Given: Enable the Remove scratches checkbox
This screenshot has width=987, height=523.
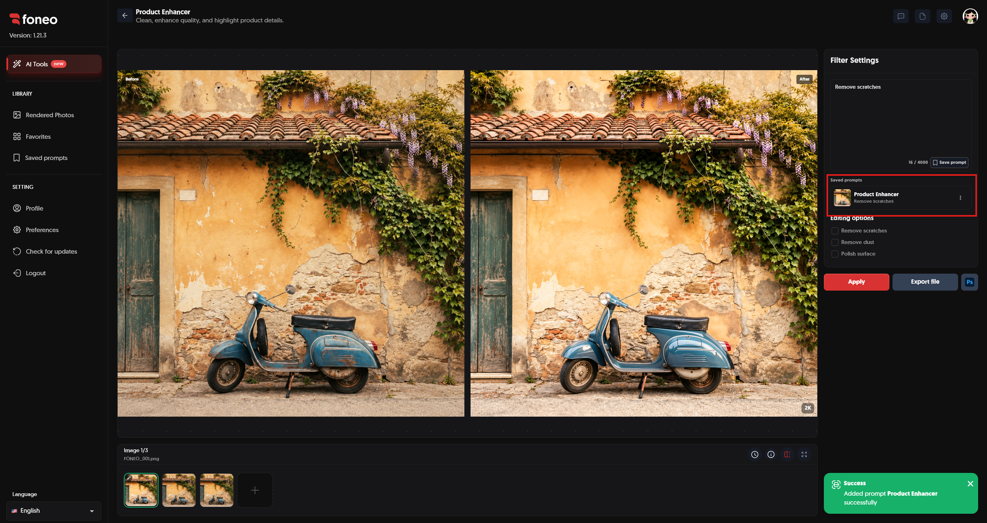Looking at the screenshot, I should coord(835,230).
